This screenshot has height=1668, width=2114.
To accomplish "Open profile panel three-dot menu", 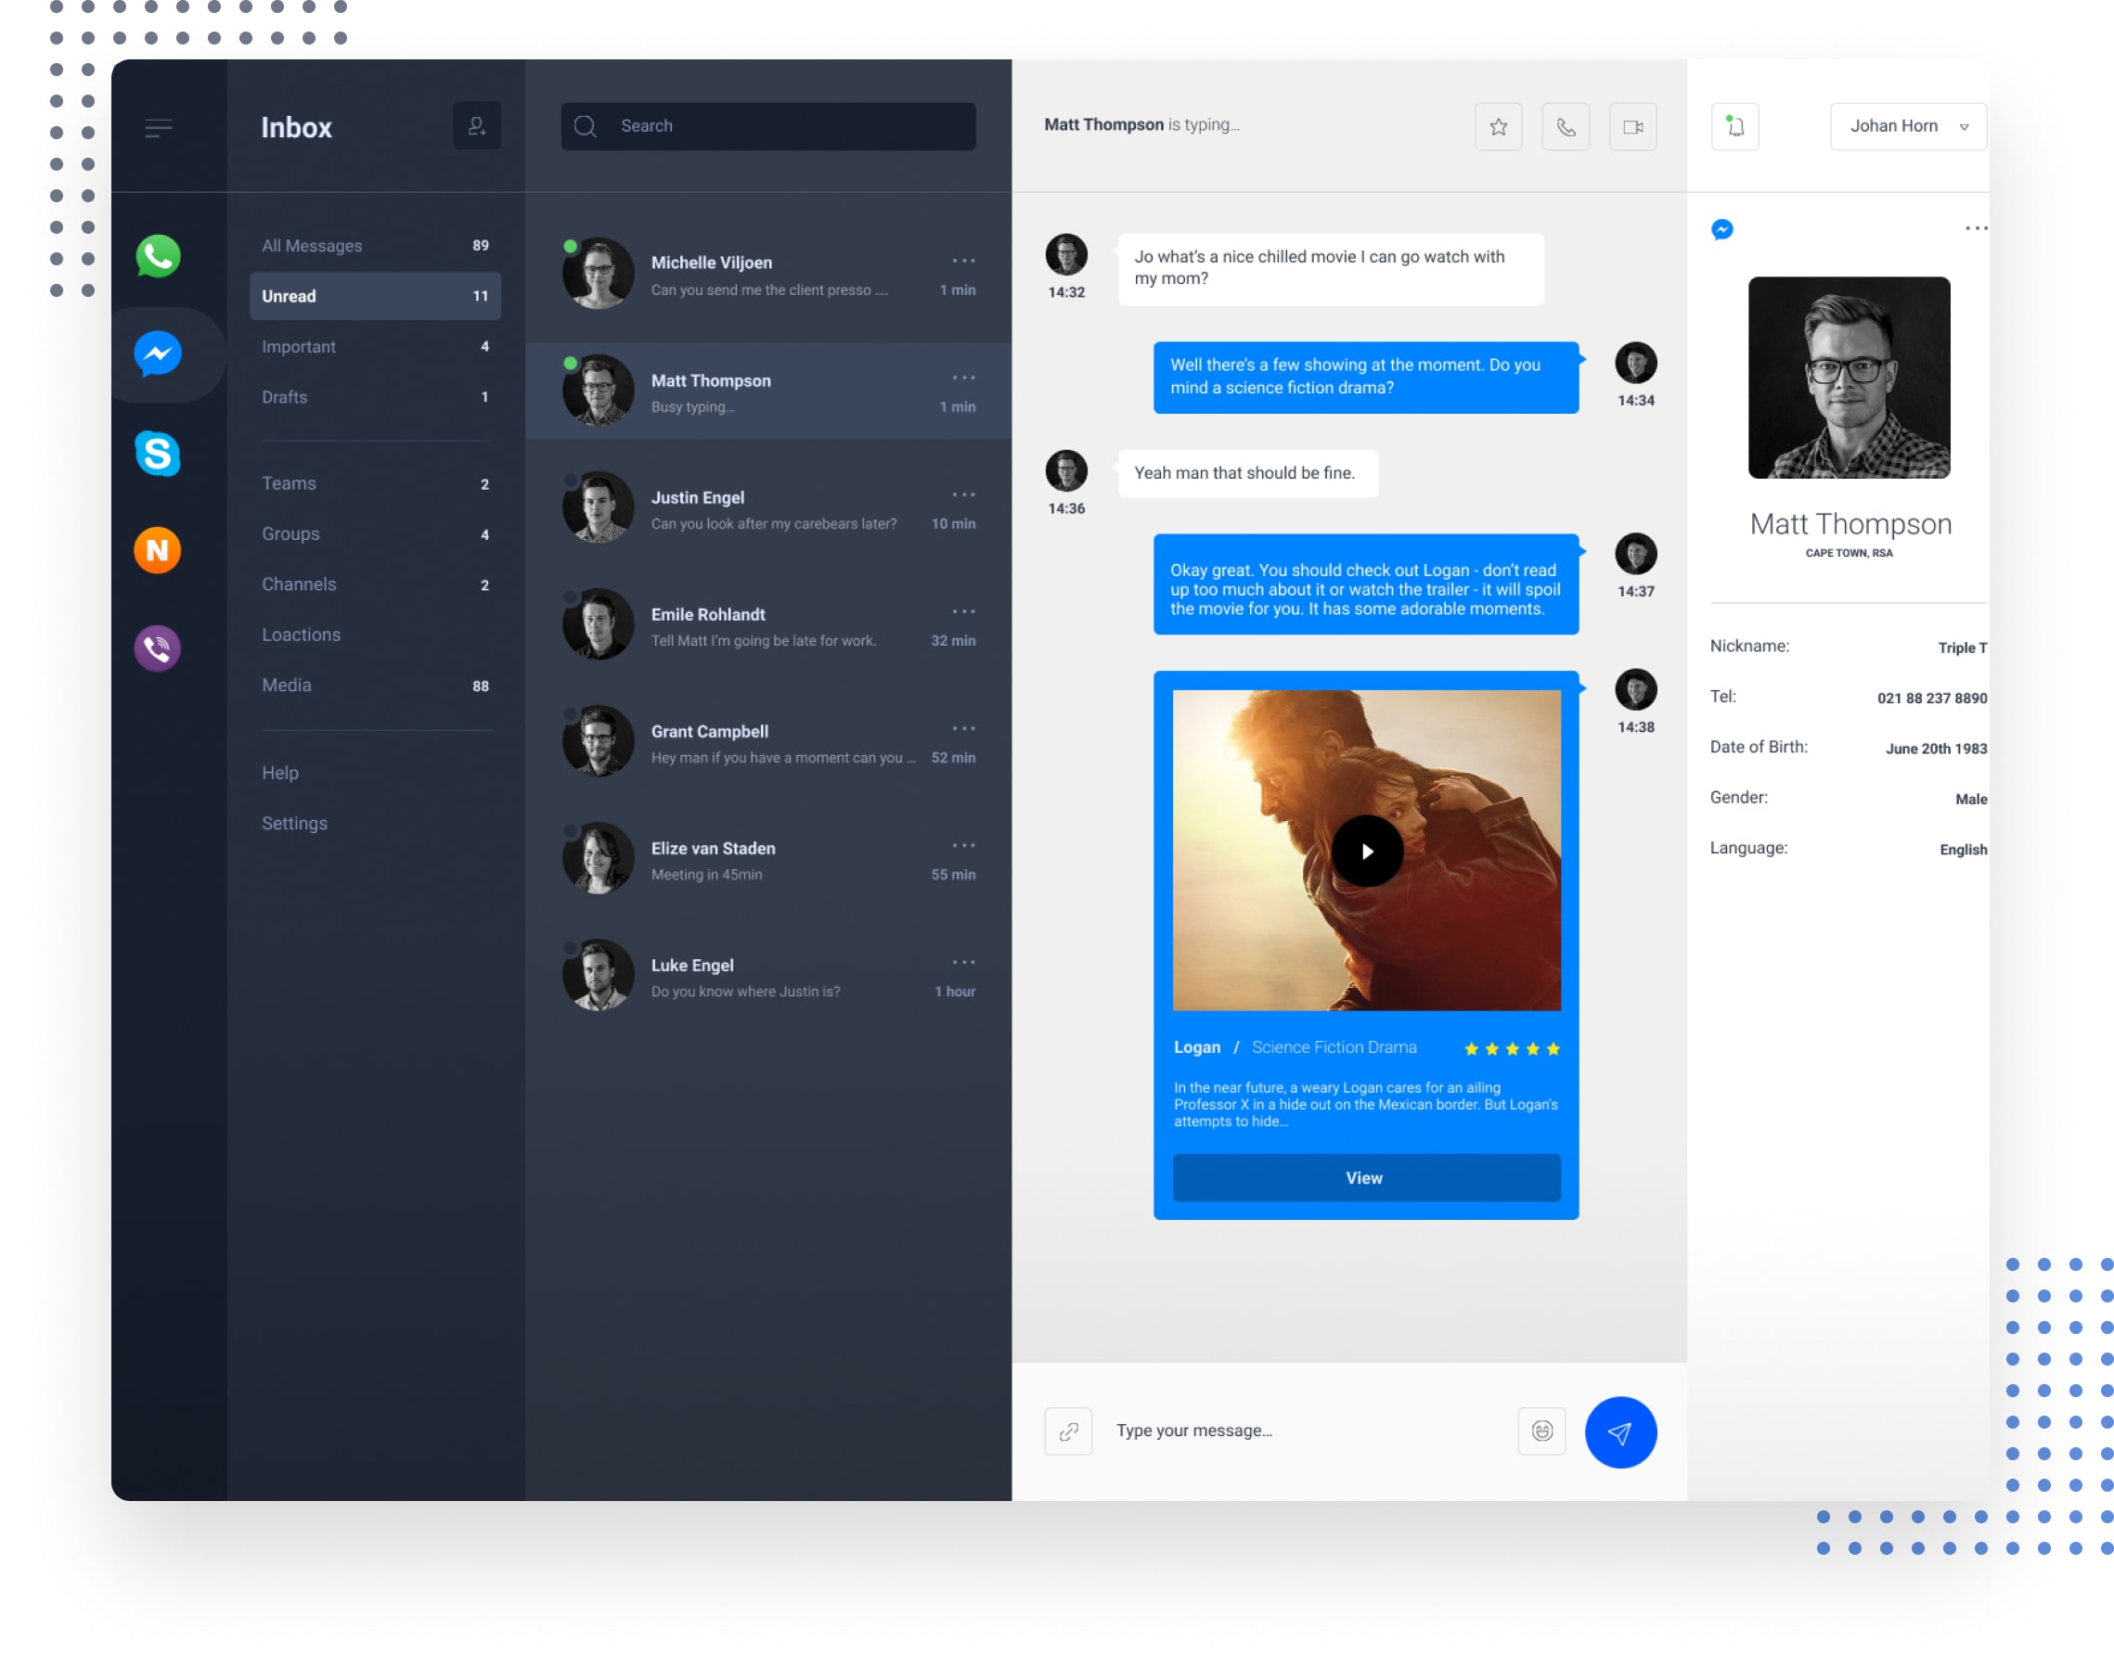I will point(1976,228).
